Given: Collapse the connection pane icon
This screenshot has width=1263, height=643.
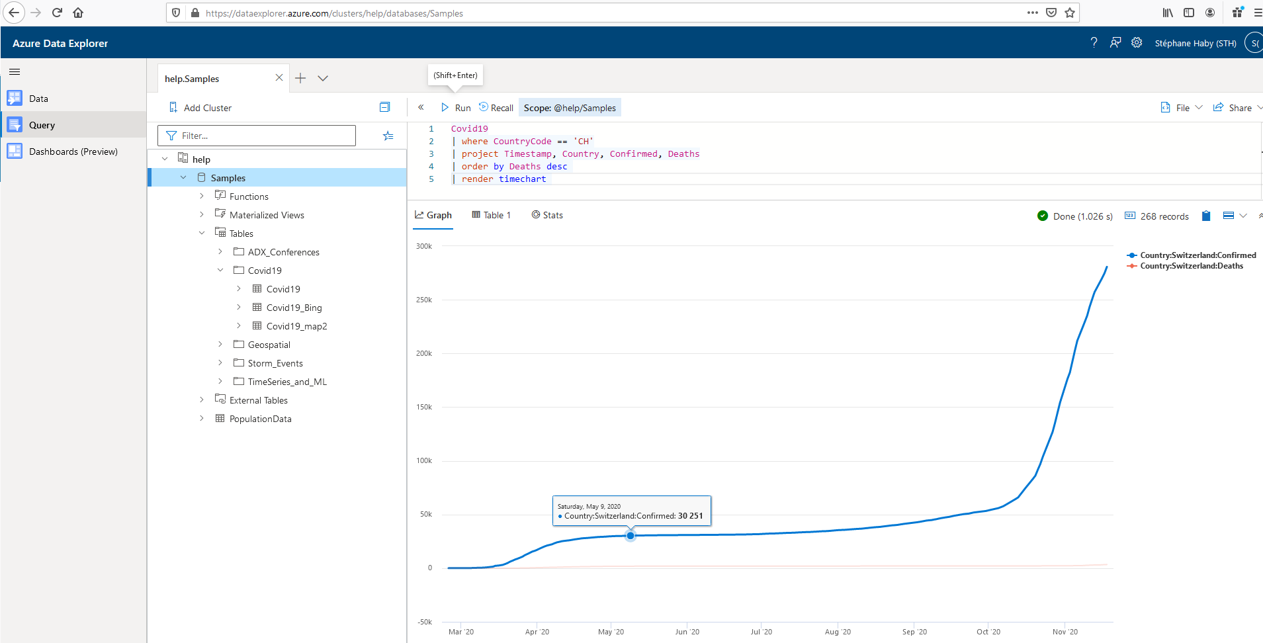Looking at the screenshot, I should (x=384, y=107).
